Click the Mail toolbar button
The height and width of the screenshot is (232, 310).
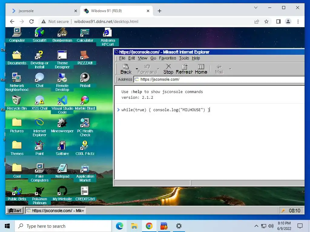point(219,69)
